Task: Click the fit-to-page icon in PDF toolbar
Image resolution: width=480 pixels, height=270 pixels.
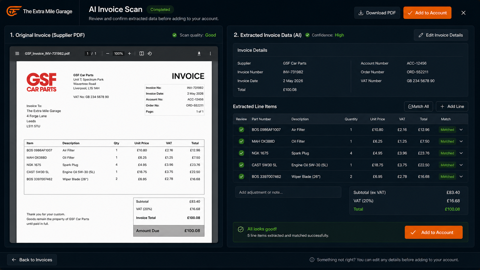Action: pyautogui.click(x=142, y=54)
